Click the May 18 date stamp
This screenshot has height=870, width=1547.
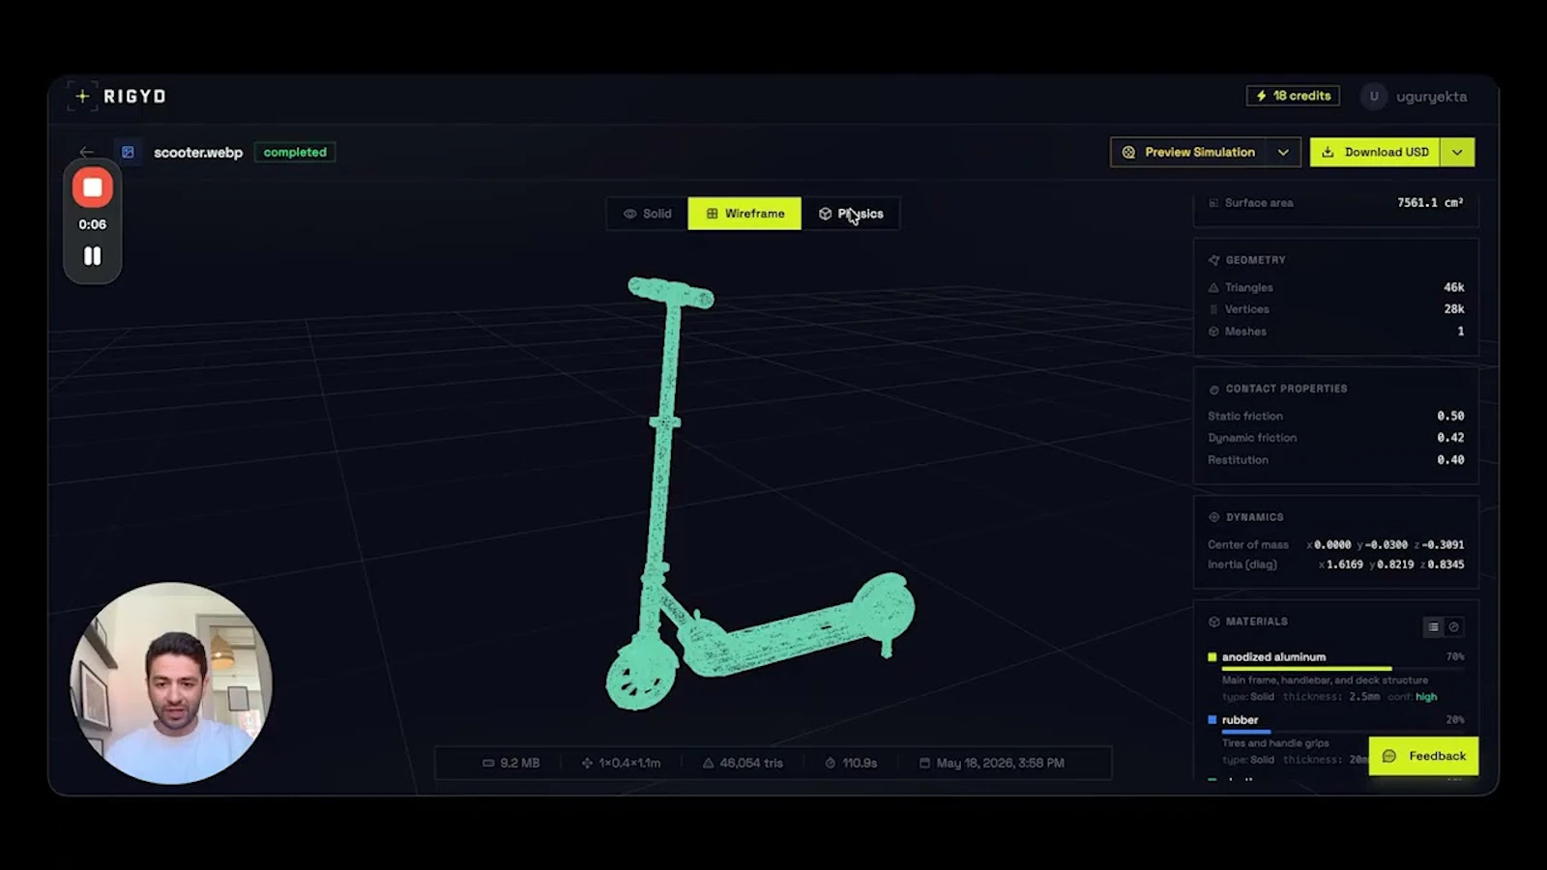tap(991, 763)
